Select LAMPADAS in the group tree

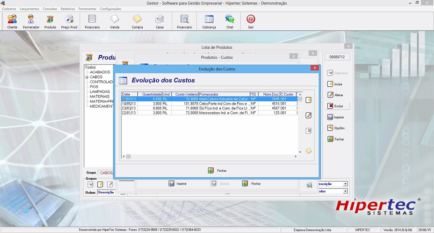pyautogui.click(x=100, y=91)
